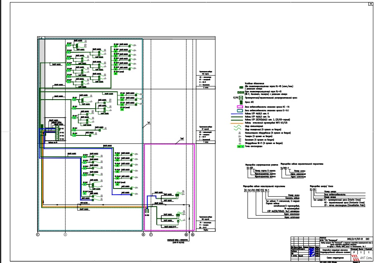Select the orange optical cable legend line
The image size is (375, 263).
click(x=237, y=123)
